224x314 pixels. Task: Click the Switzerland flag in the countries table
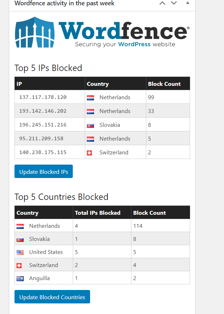[x=19, y=266]
